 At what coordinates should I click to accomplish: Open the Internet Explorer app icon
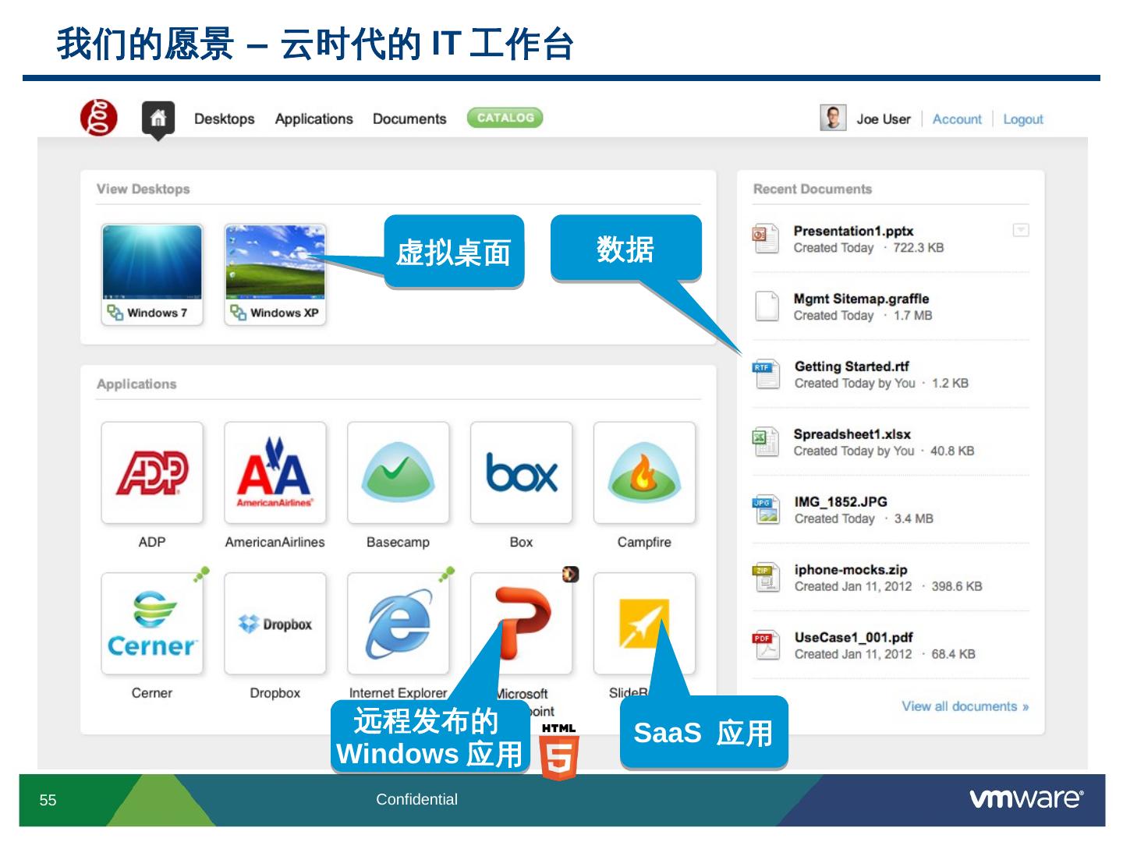399,624
